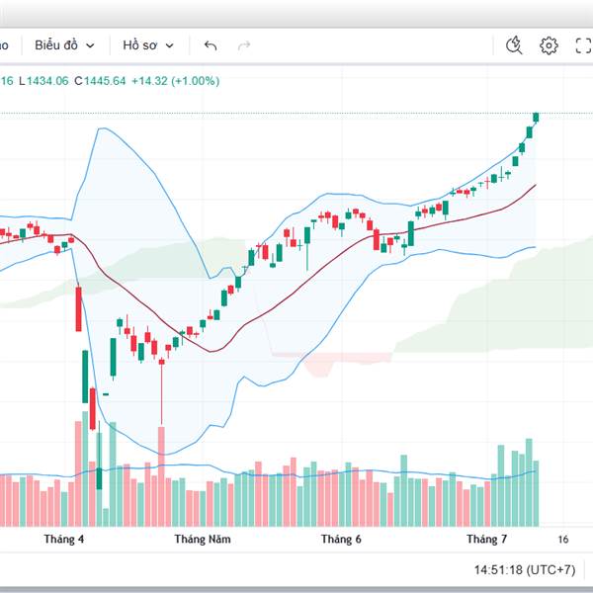Open the quick search icon

[514, 45]
